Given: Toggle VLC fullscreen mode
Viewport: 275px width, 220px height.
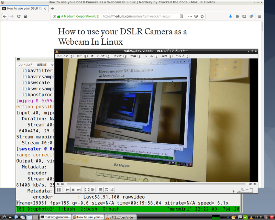Looking at the screenshot, I should tap(87, 190).
